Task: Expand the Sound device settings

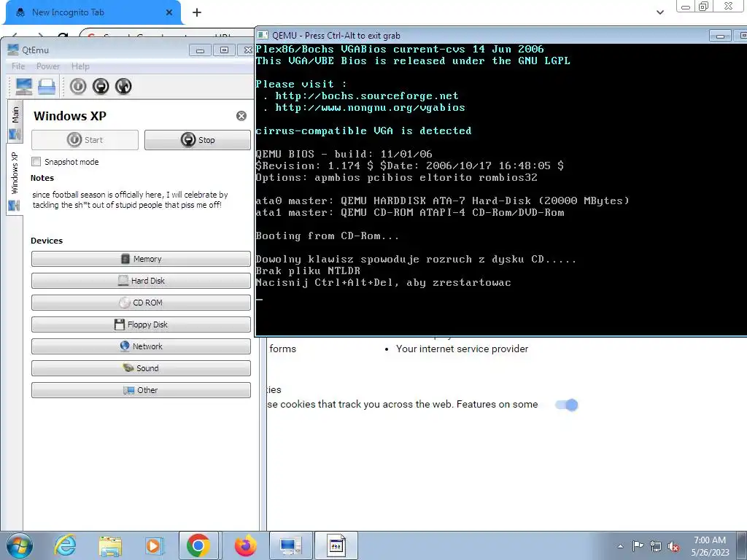Action: click(141, 368)
